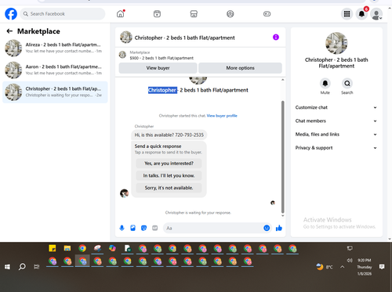
Task: Open the account profile menu
Action: 376,14
